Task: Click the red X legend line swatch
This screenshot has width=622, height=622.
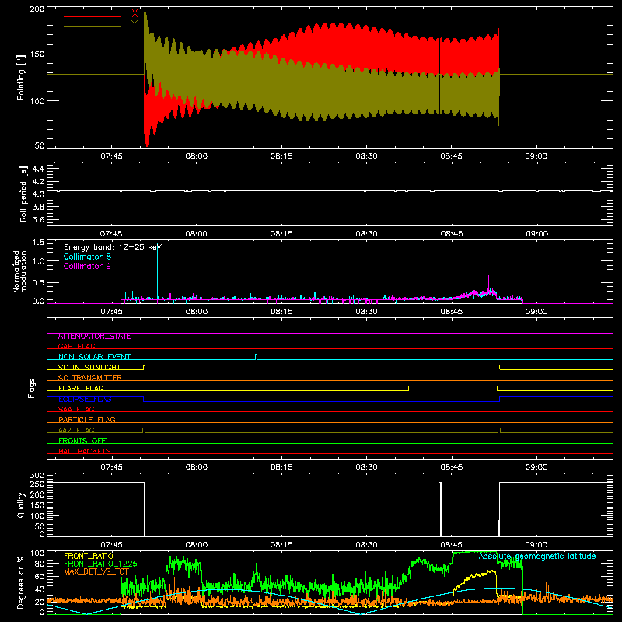Action: 93,16
